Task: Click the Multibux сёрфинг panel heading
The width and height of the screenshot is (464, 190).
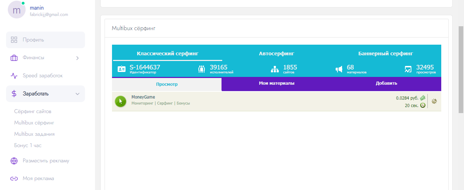Action: tap(134, 28)
